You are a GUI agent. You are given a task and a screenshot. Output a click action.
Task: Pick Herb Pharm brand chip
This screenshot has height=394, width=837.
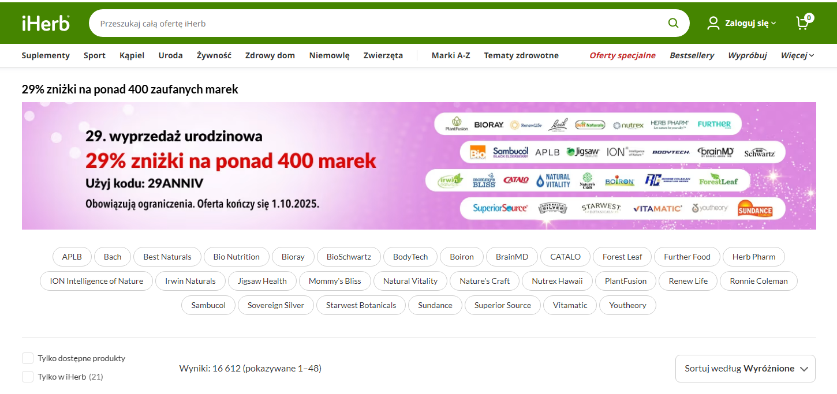pos(754,257)
